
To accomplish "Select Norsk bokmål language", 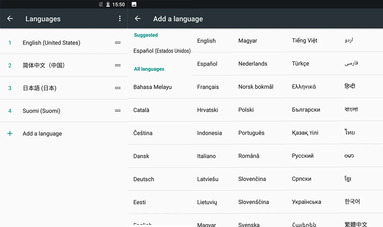I will click(x=256, y=87).
